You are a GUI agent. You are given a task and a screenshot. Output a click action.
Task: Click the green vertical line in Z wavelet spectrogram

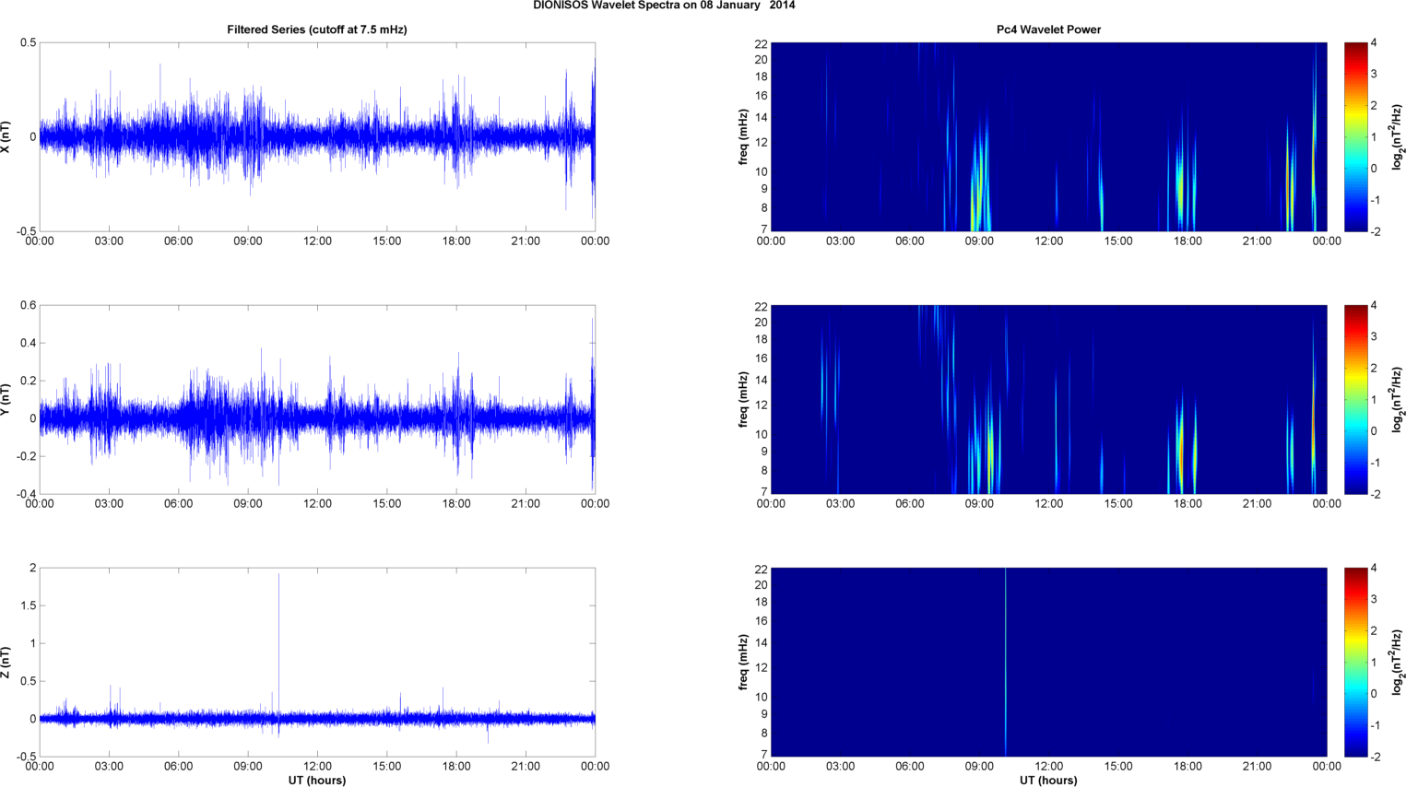click(1005, 662)
